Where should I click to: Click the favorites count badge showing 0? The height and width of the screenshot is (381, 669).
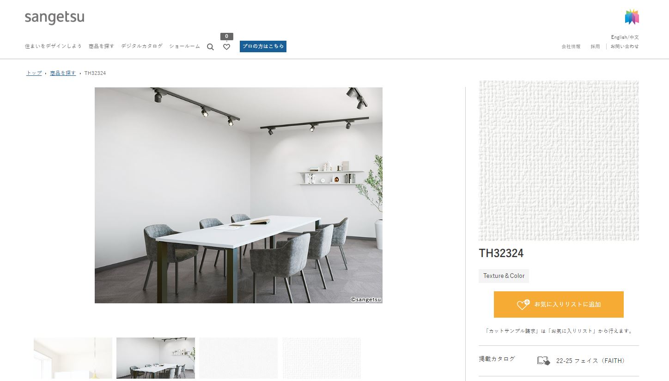click(x=226, y=36)
